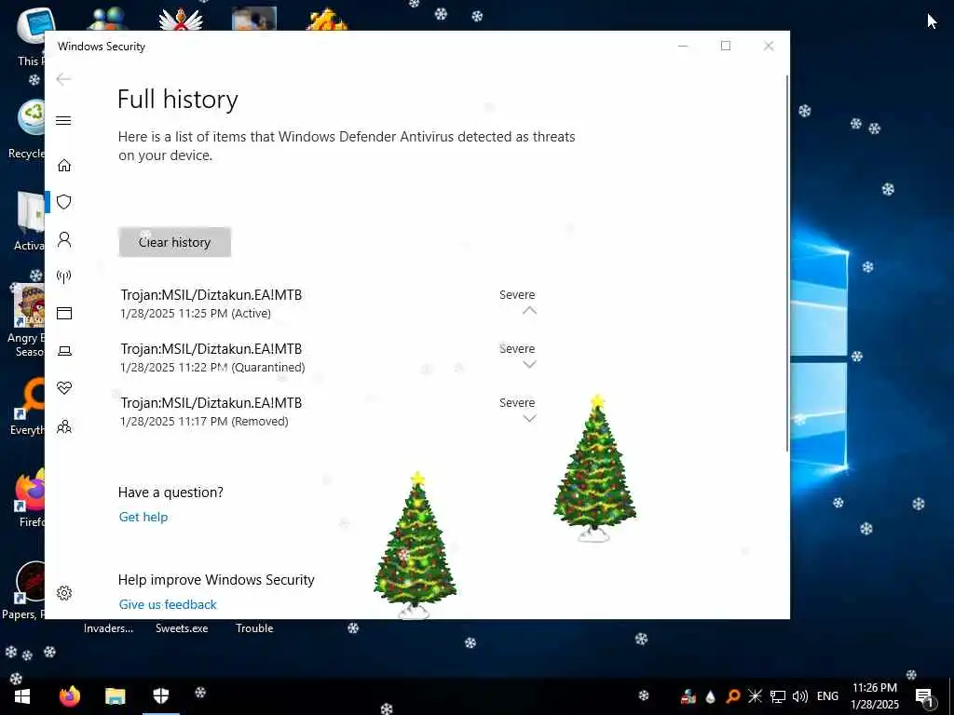Click the Give us feedback link
This screenshot has width=954, height=715.
click(168, 604)
